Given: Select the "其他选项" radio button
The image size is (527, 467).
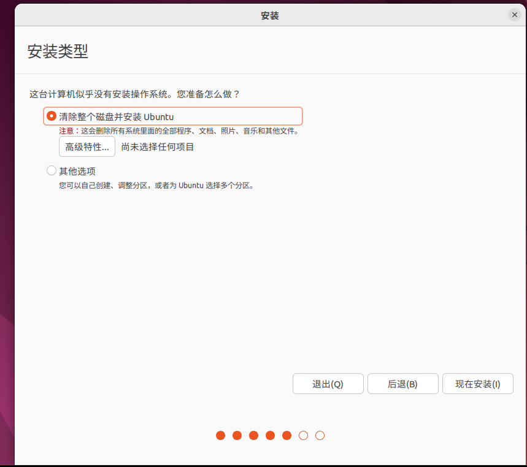Looking at the screenshot, I should tap(52, 170).
